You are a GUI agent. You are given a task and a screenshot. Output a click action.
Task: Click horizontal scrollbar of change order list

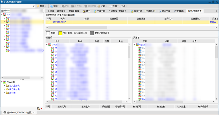tap(78, 28)
